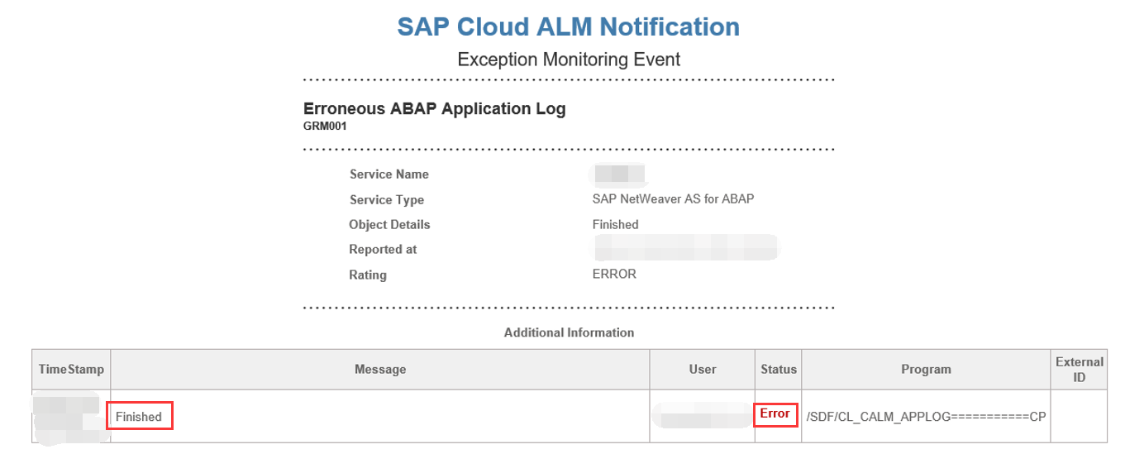Select the Finished value beside Object Details

(616, 224)
